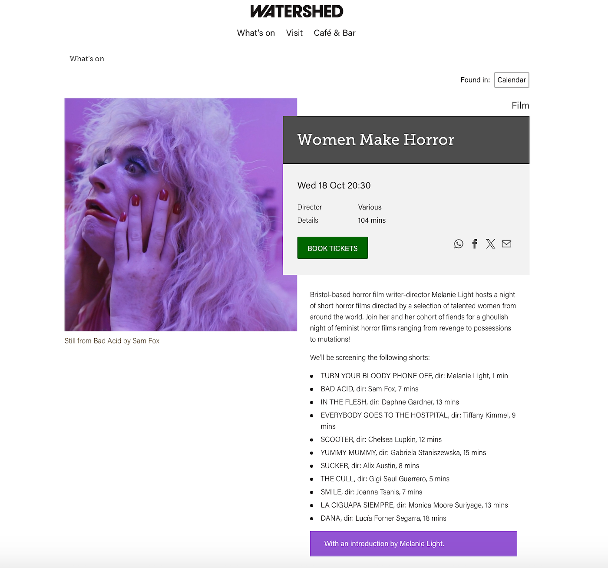
Task: Follow the What's on breadcrumb link
Action: (x=87, y=59)
